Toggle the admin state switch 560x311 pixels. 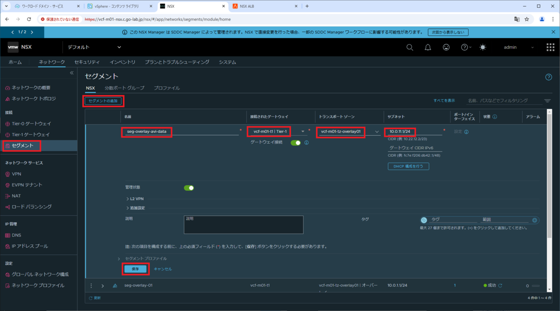click(x=189, y=187)
